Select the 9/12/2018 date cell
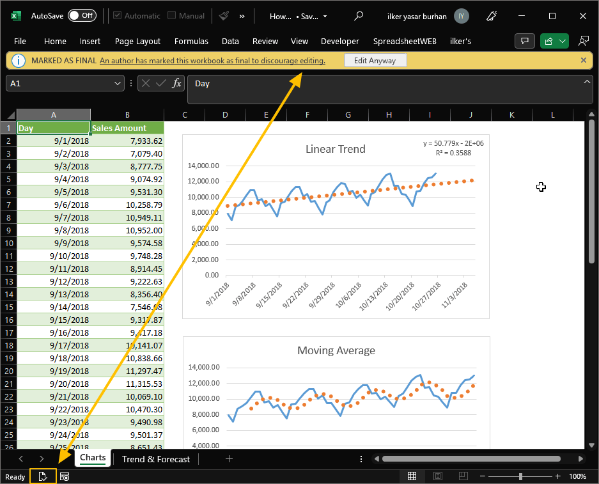This screenshot has width=599, height=484. 54,281
